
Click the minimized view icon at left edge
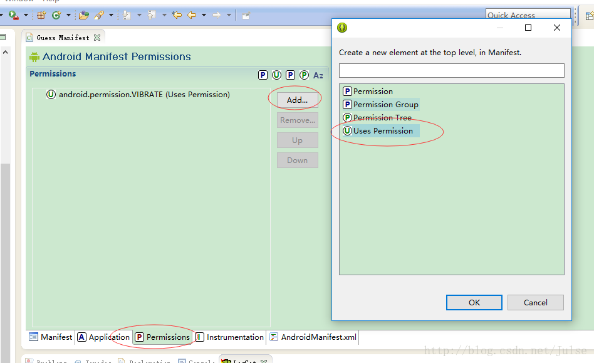pos(3,37)
